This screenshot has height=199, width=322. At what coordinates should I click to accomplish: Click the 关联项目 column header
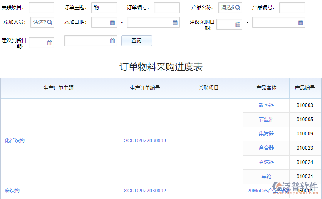208,88
